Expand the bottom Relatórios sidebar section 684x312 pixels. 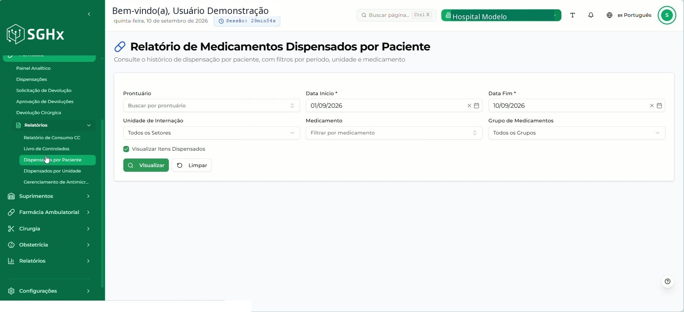coord(49,261)
